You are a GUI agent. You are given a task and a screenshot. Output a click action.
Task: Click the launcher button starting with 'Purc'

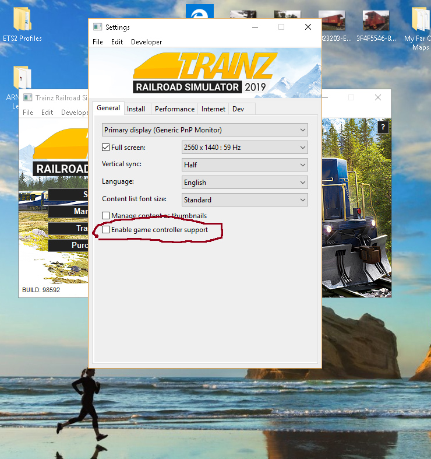68,246
